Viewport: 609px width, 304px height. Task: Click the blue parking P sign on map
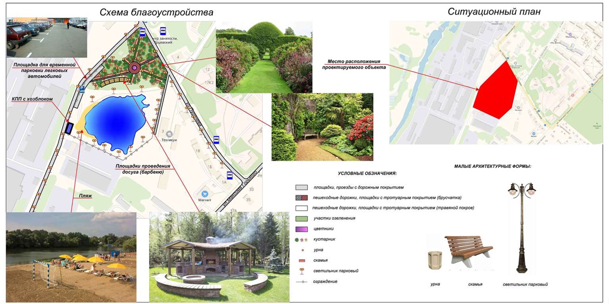coord(82,88)
